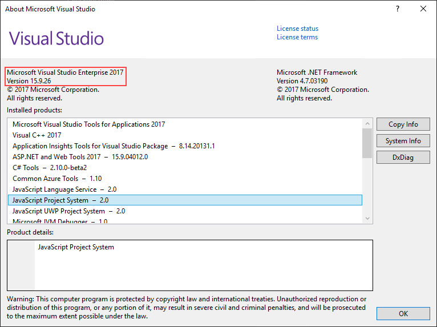437x327 pixels.
Task: Click the Visual Studio logo
Action: tap(56, 38)
